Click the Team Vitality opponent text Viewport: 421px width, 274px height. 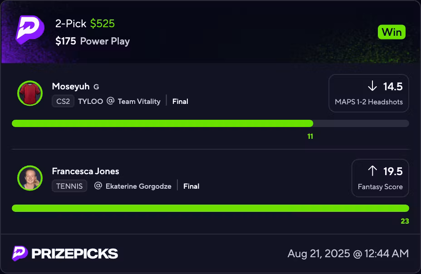click(x=139, y=101)
